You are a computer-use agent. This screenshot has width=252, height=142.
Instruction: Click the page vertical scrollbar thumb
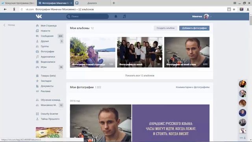coord(251,20)
